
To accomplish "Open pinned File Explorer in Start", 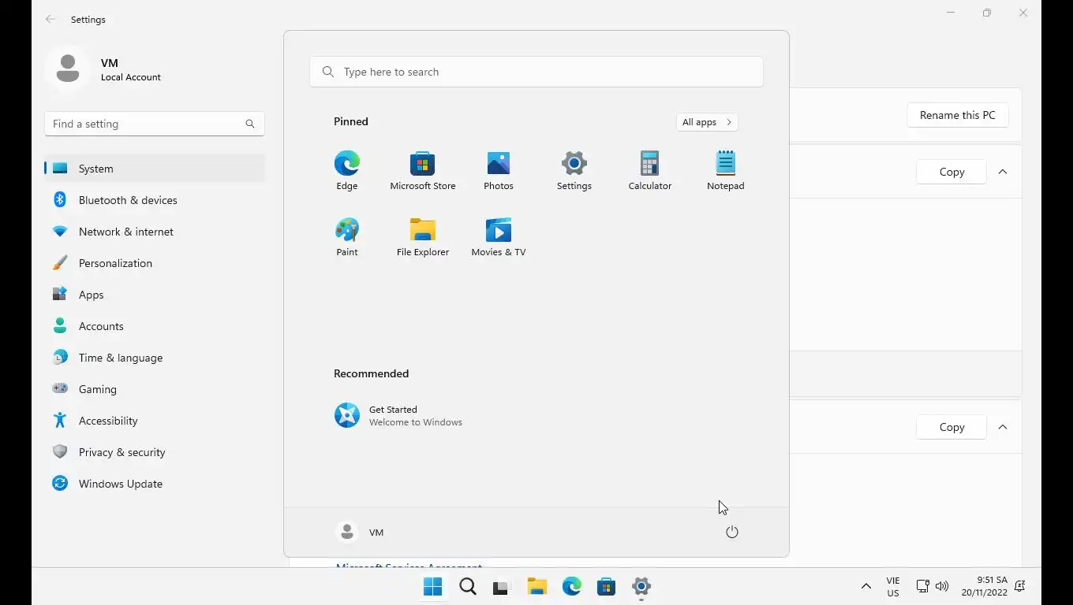I will pos(423,237).
